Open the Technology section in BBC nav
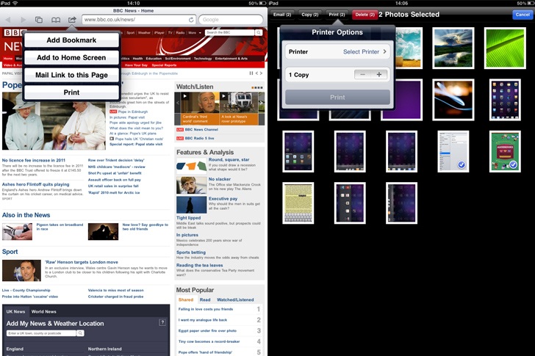The height and width of the screenshot is (356, 535). pyautogui.click(x=203, y=59)
